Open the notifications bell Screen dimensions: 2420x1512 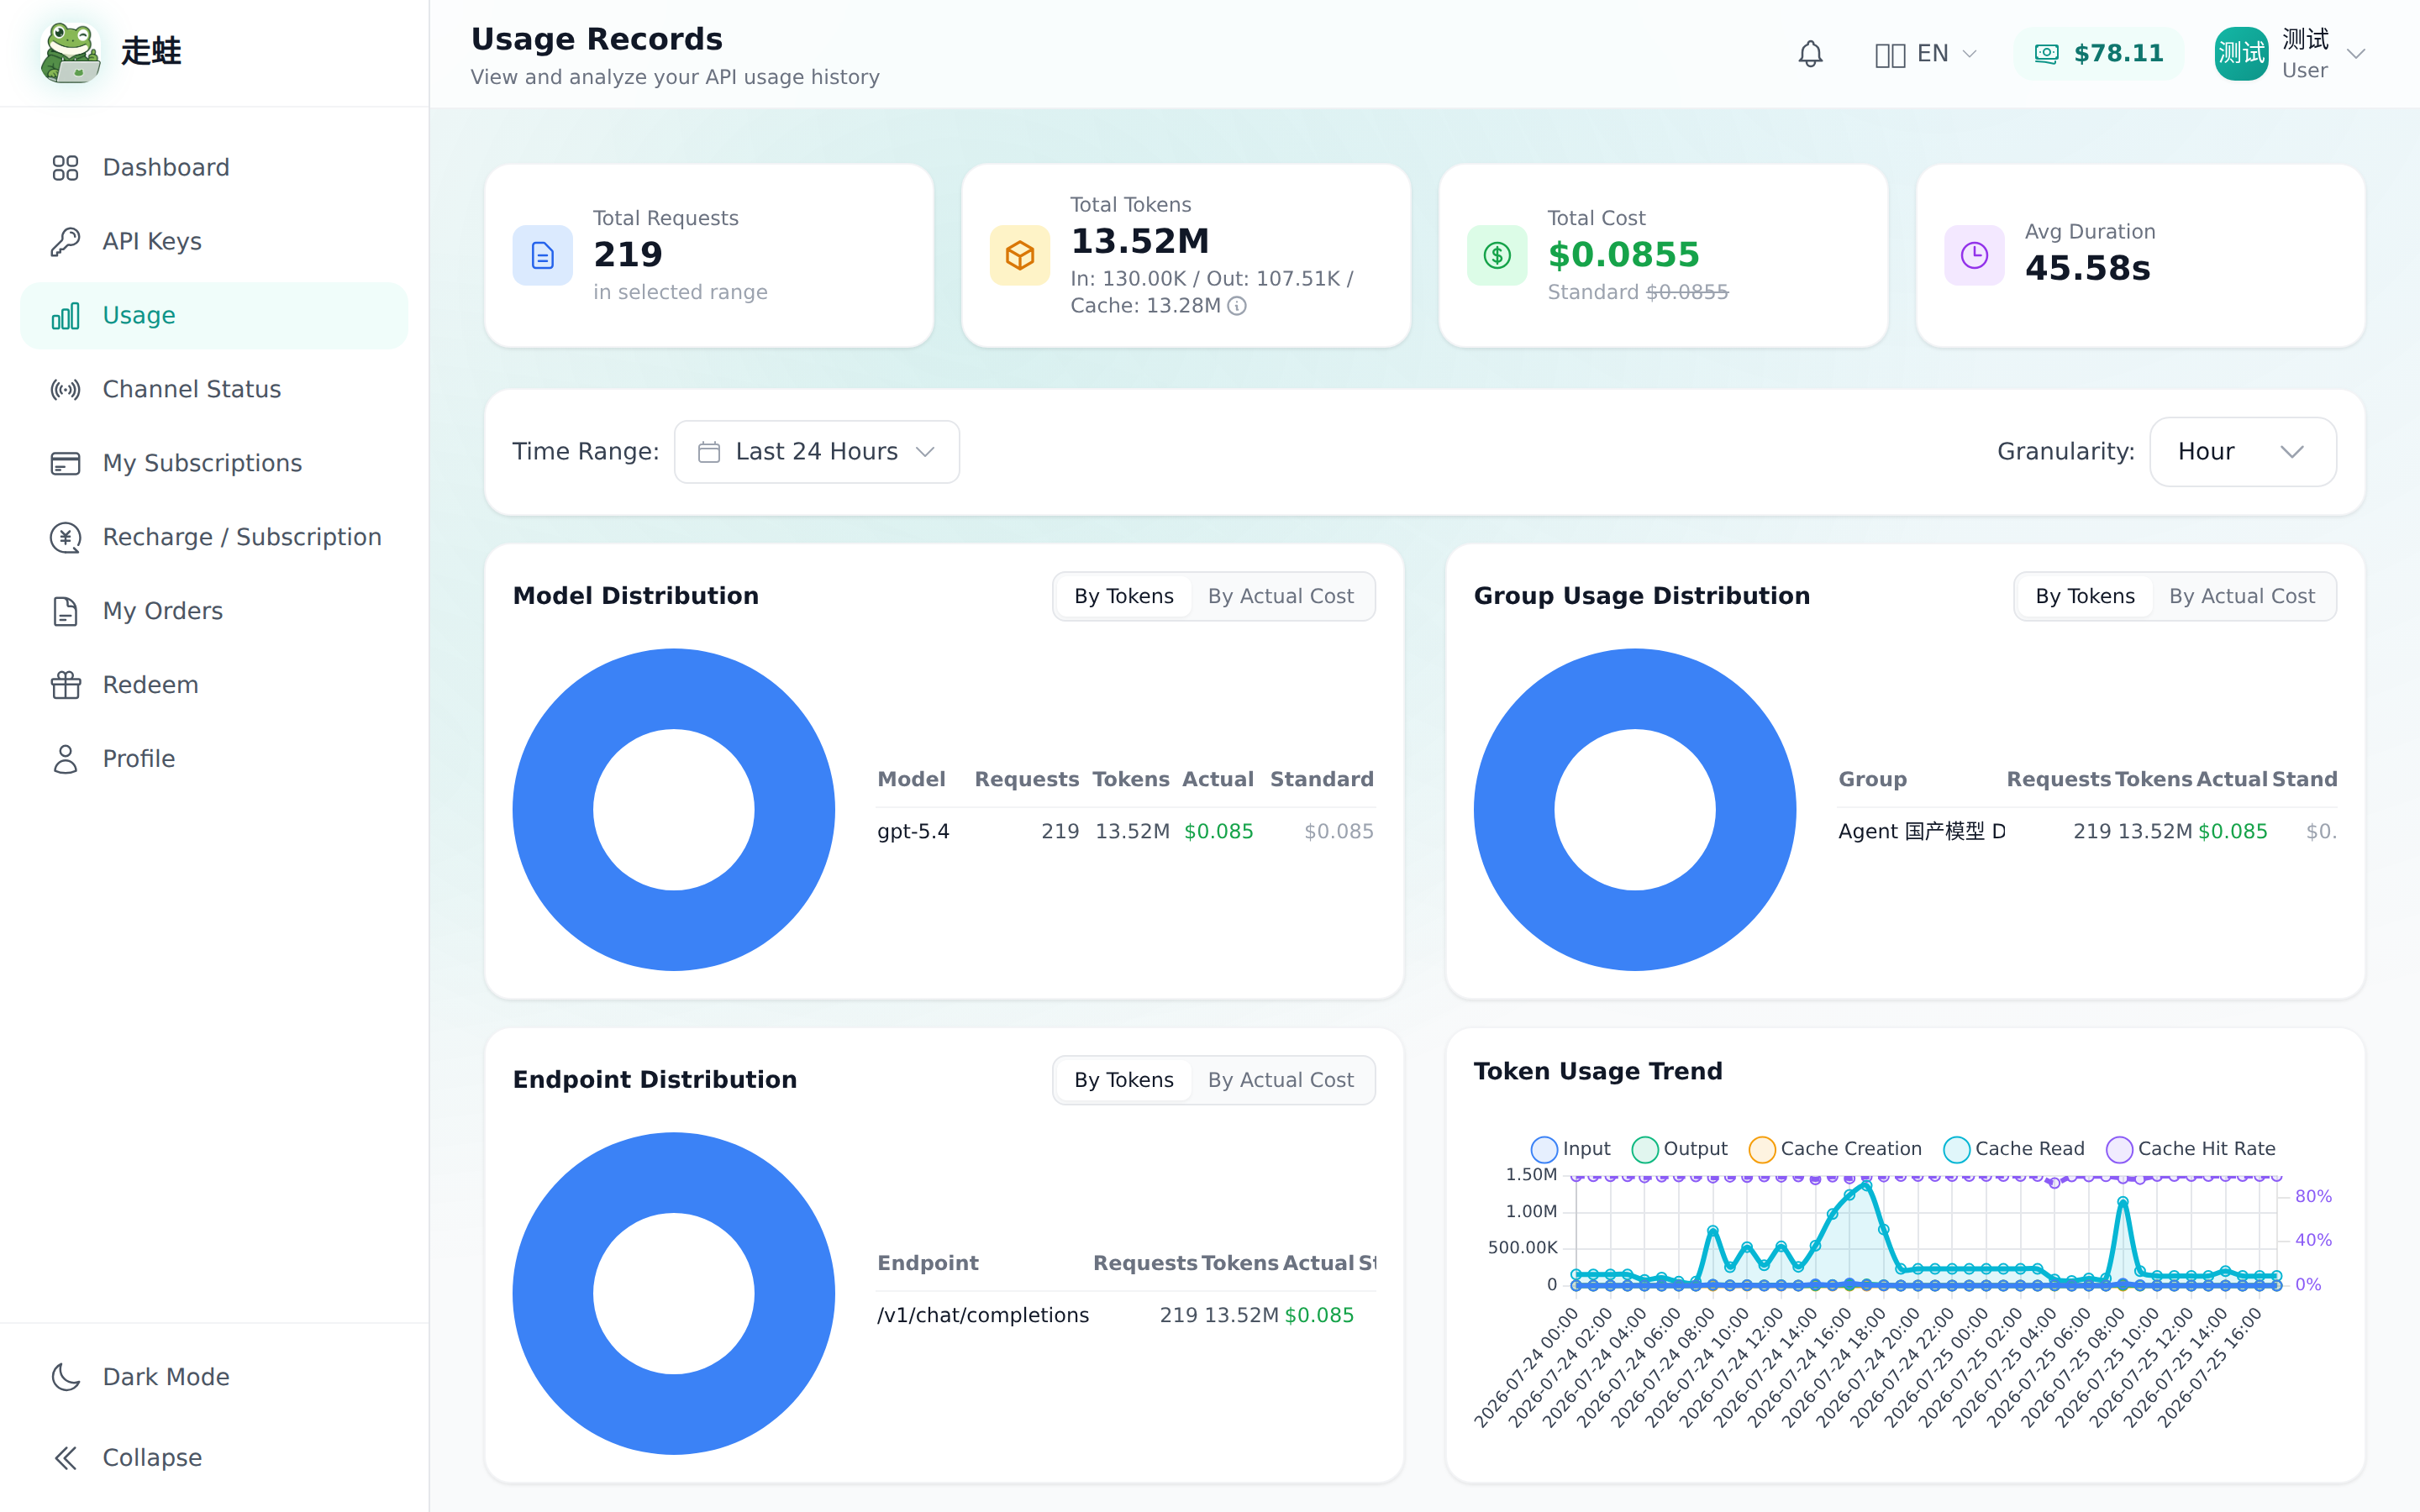click(x=1810, y=53)
